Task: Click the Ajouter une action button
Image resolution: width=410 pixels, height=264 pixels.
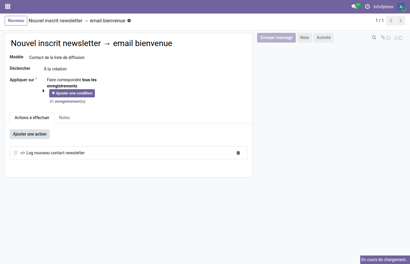Action: 30,134
